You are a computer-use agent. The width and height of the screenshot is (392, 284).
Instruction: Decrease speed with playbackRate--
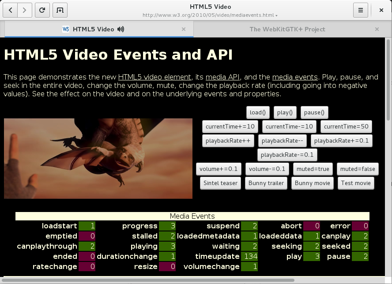[x=282, y=140]
